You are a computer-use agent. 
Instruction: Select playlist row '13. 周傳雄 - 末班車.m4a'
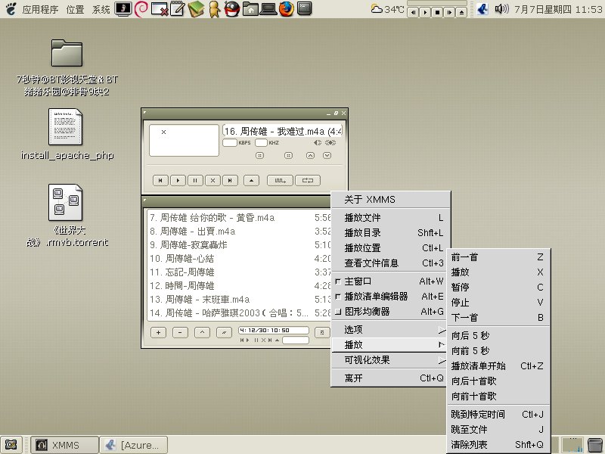point(239,299)
